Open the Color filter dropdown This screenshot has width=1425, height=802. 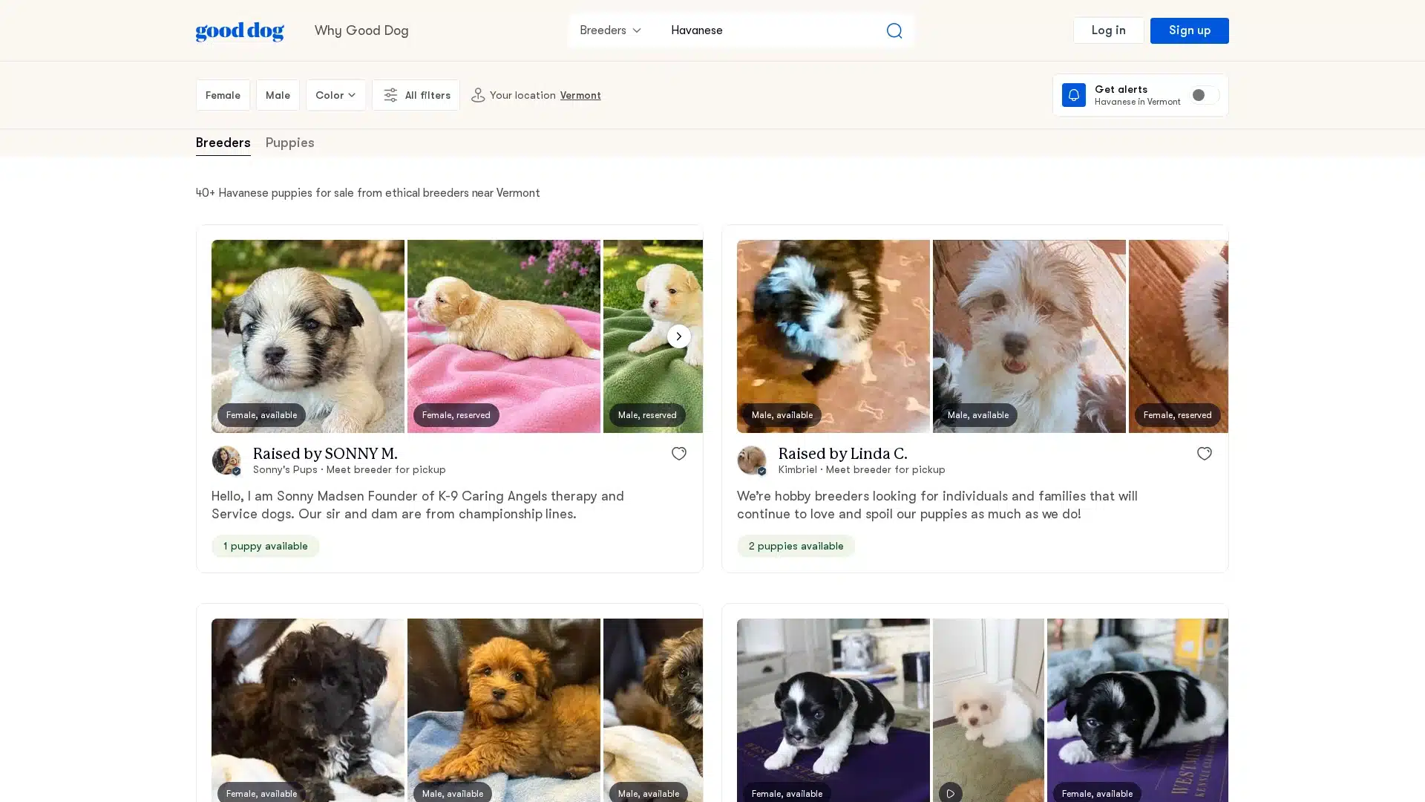tap(335, 95)
